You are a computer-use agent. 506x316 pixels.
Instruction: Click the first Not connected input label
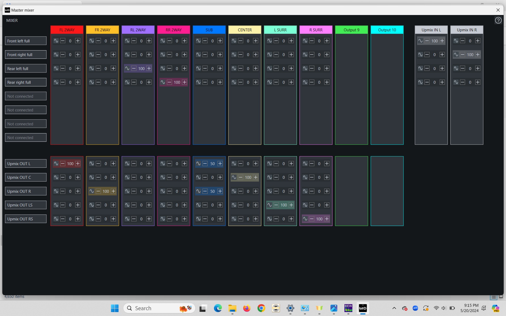click(x=26, y=96)
